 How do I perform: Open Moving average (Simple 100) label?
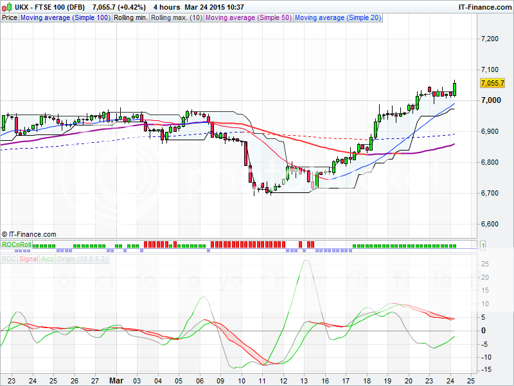pyautogui.click(x=66, y=17)
